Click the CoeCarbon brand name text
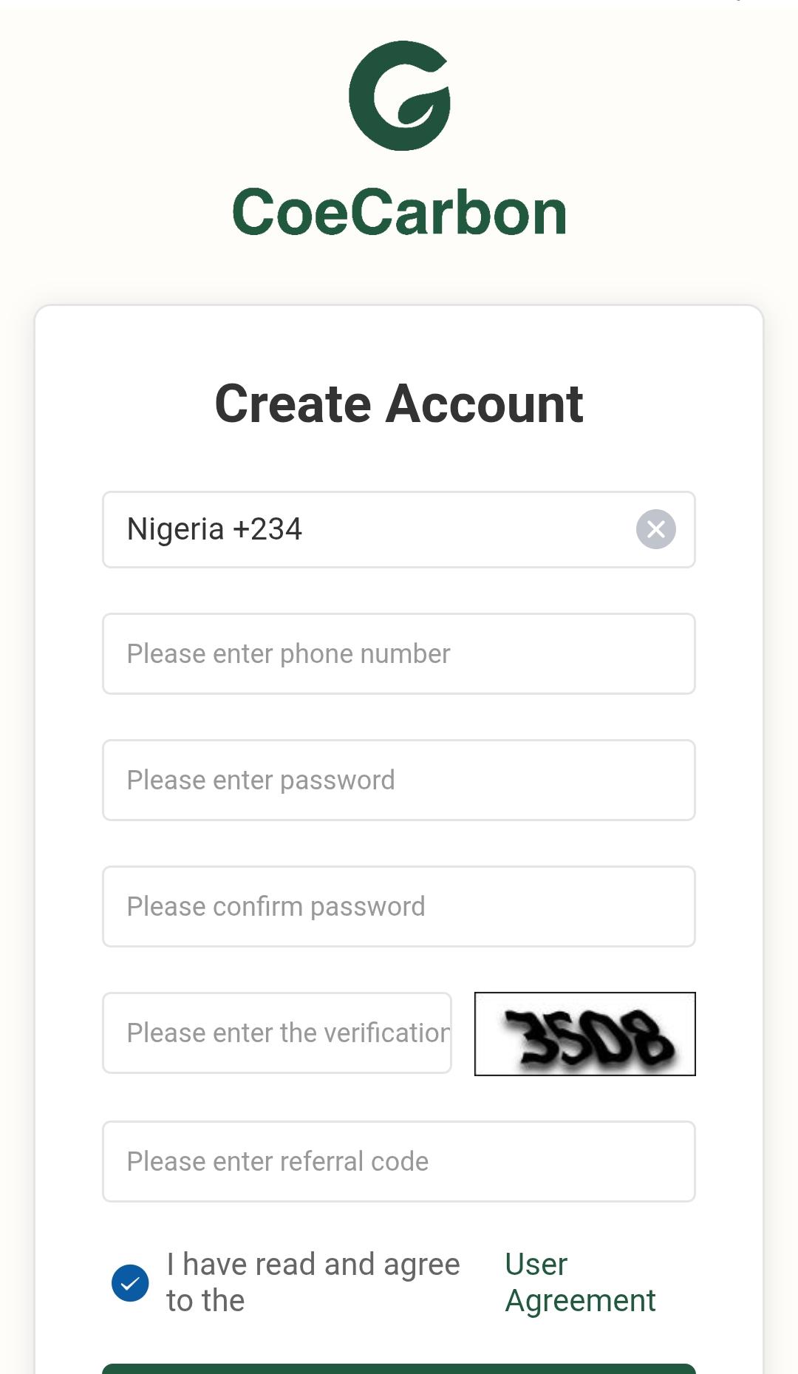 pyautogui.click(x=400, y=213)
